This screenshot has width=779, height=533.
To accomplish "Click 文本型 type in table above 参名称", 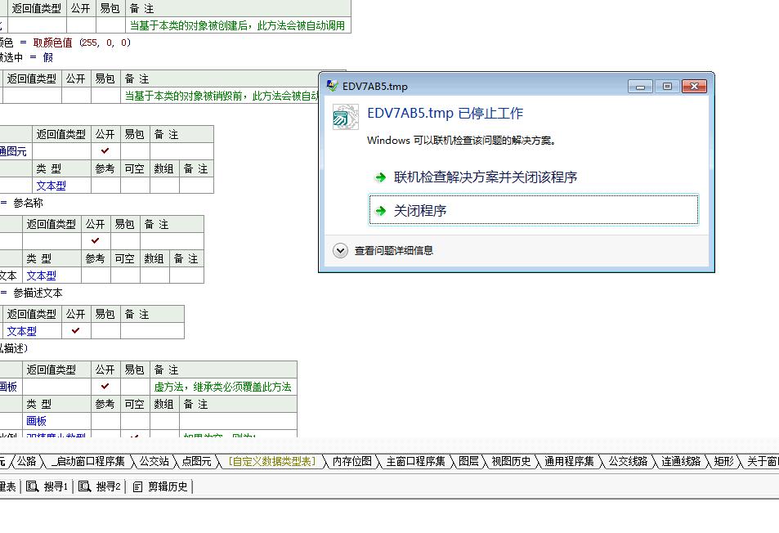I will [x=51, y=186].
